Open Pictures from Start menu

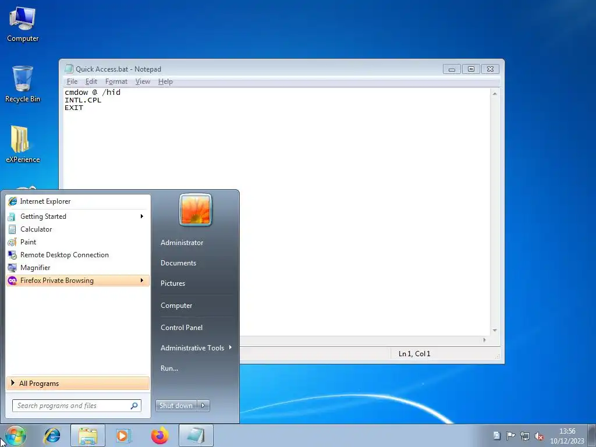173,283
